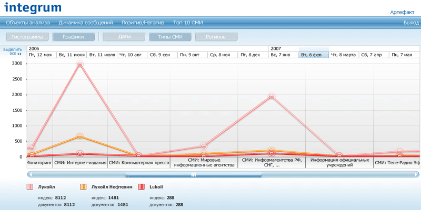Open the Топ 10 СМИ section
Screen dimensions: 421x210
point(188,23)
